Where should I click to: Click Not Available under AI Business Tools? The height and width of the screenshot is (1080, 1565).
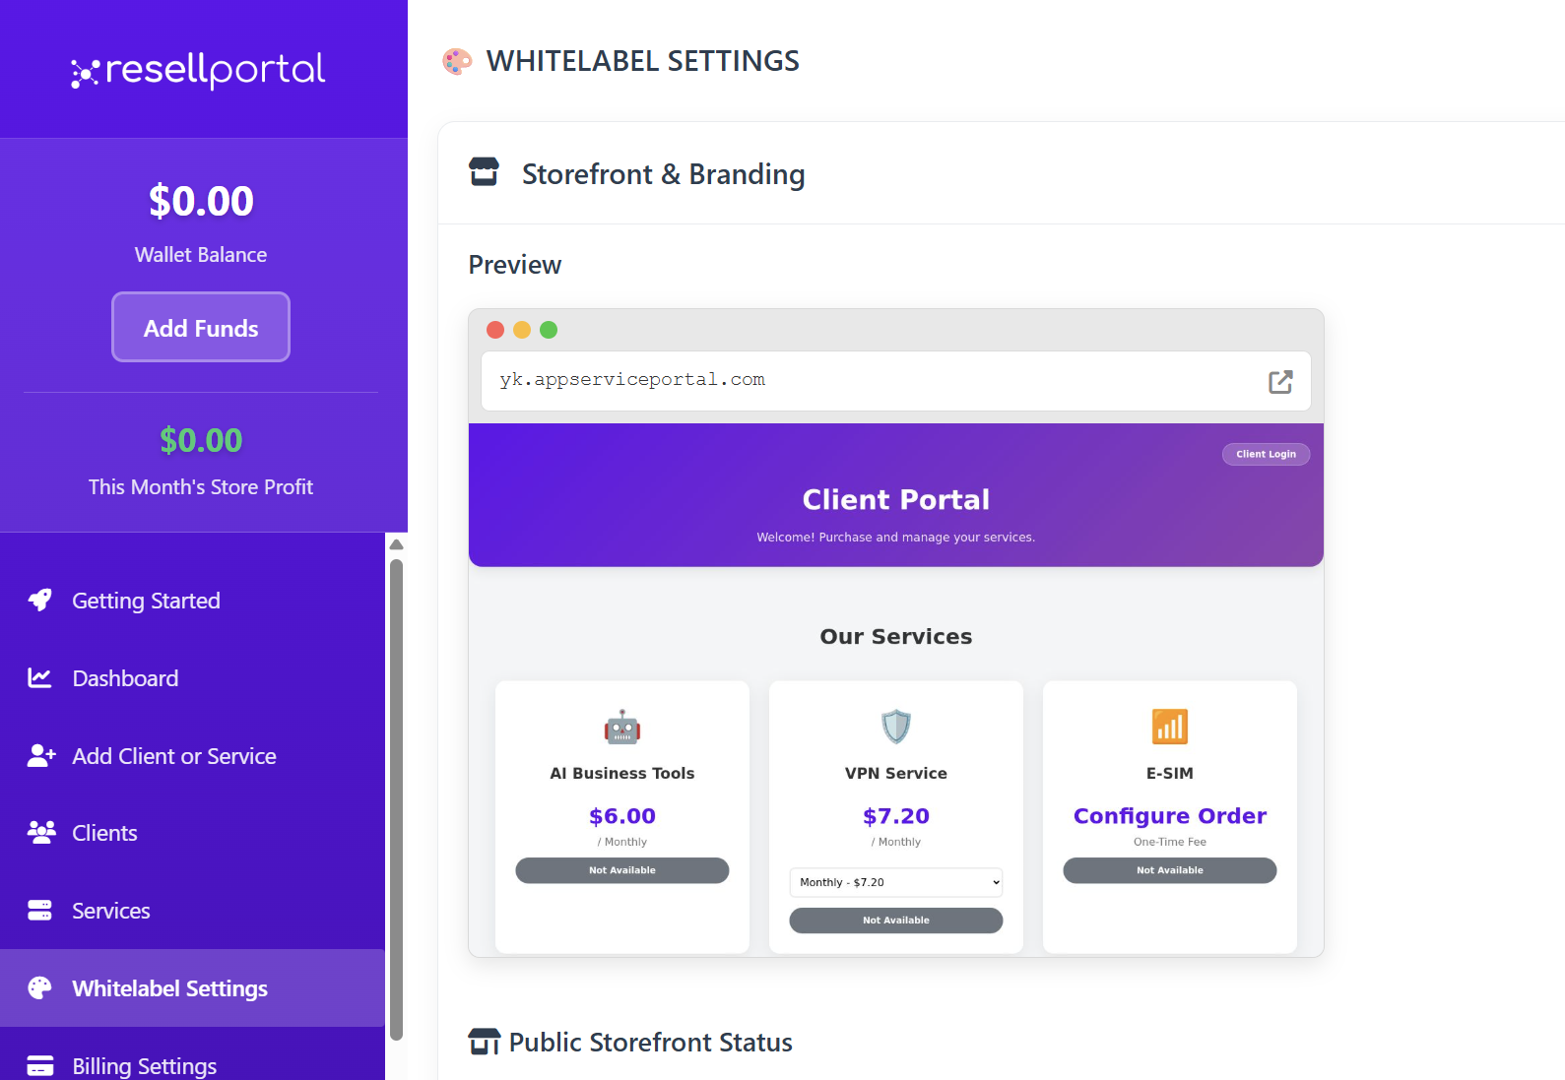621,870
